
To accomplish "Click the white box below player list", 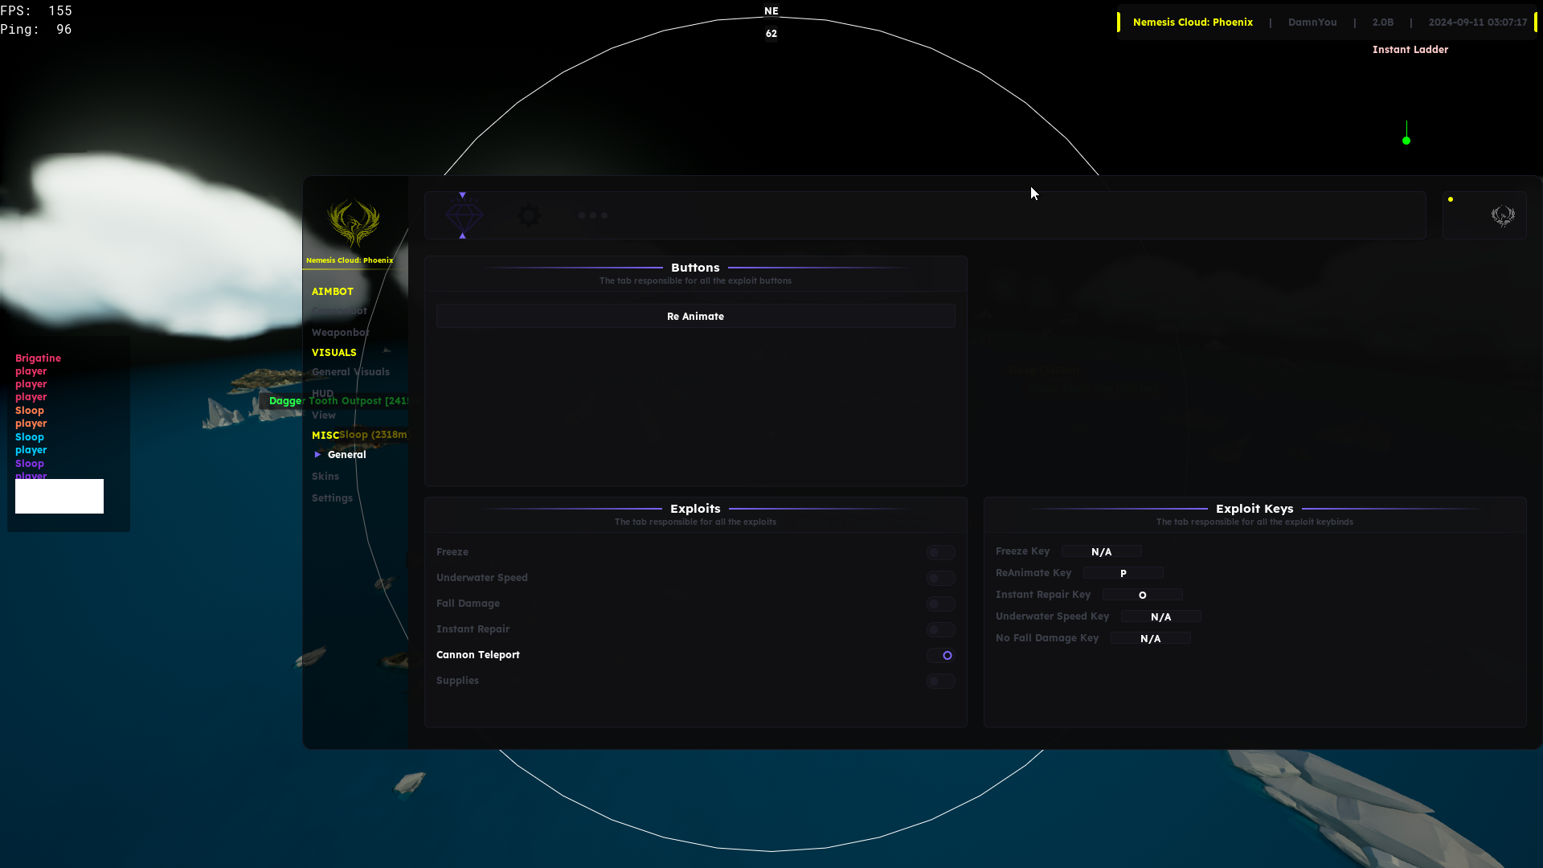I will 59,496.
